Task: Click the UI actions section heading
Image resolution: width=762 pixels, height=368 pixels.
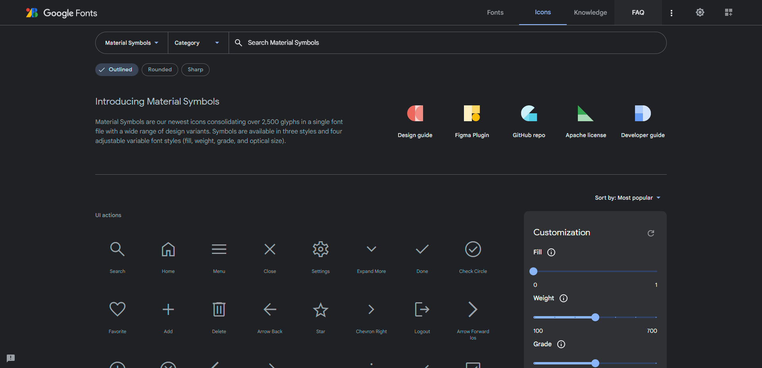Action: click(108, 215)
